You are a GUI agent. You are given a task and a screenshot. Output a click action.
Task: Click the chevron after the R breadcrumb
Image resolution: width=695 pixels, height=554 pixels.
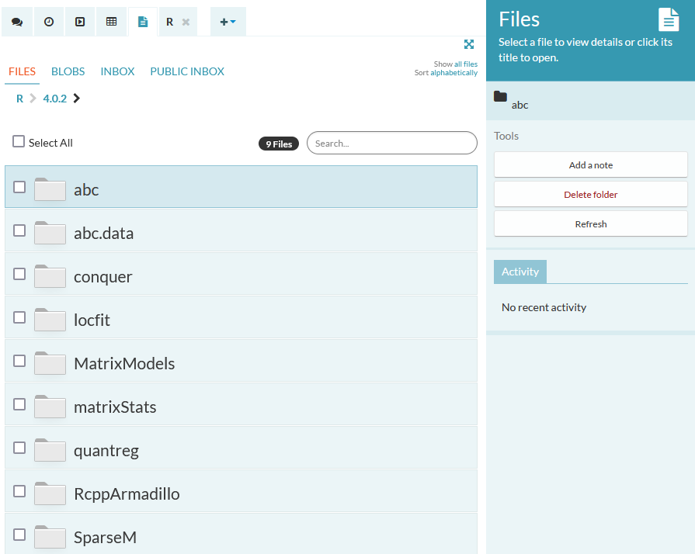[x=33, y=99]
